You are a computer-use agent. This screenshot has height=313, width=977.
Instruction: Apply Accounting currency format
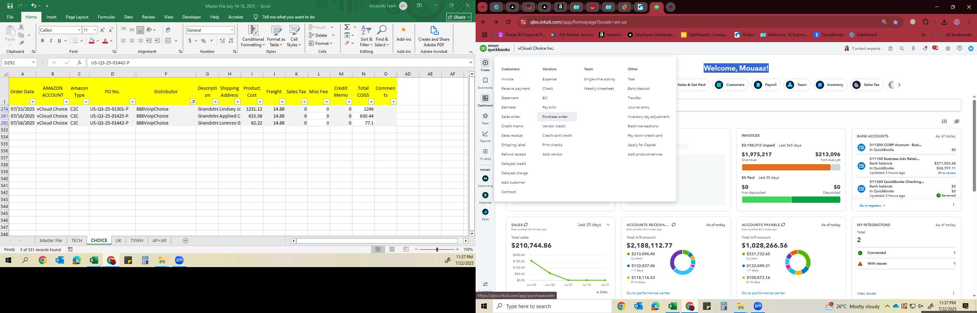[190, 41]
